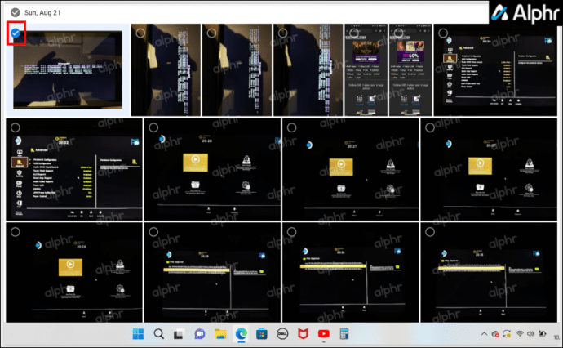Select circle on second top-row photo

pyautogui.click(x=140, y=33)
